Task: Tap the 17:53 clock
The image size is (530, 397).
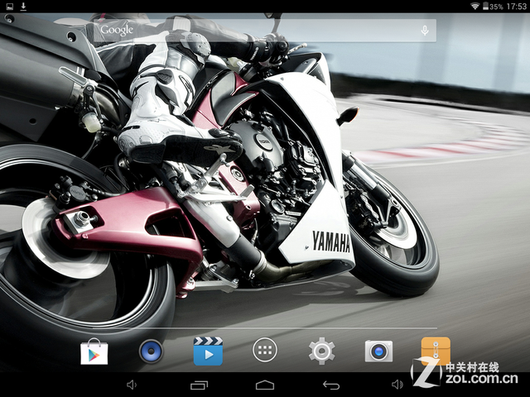Action: pyautogui.click(x=517, y=7)
